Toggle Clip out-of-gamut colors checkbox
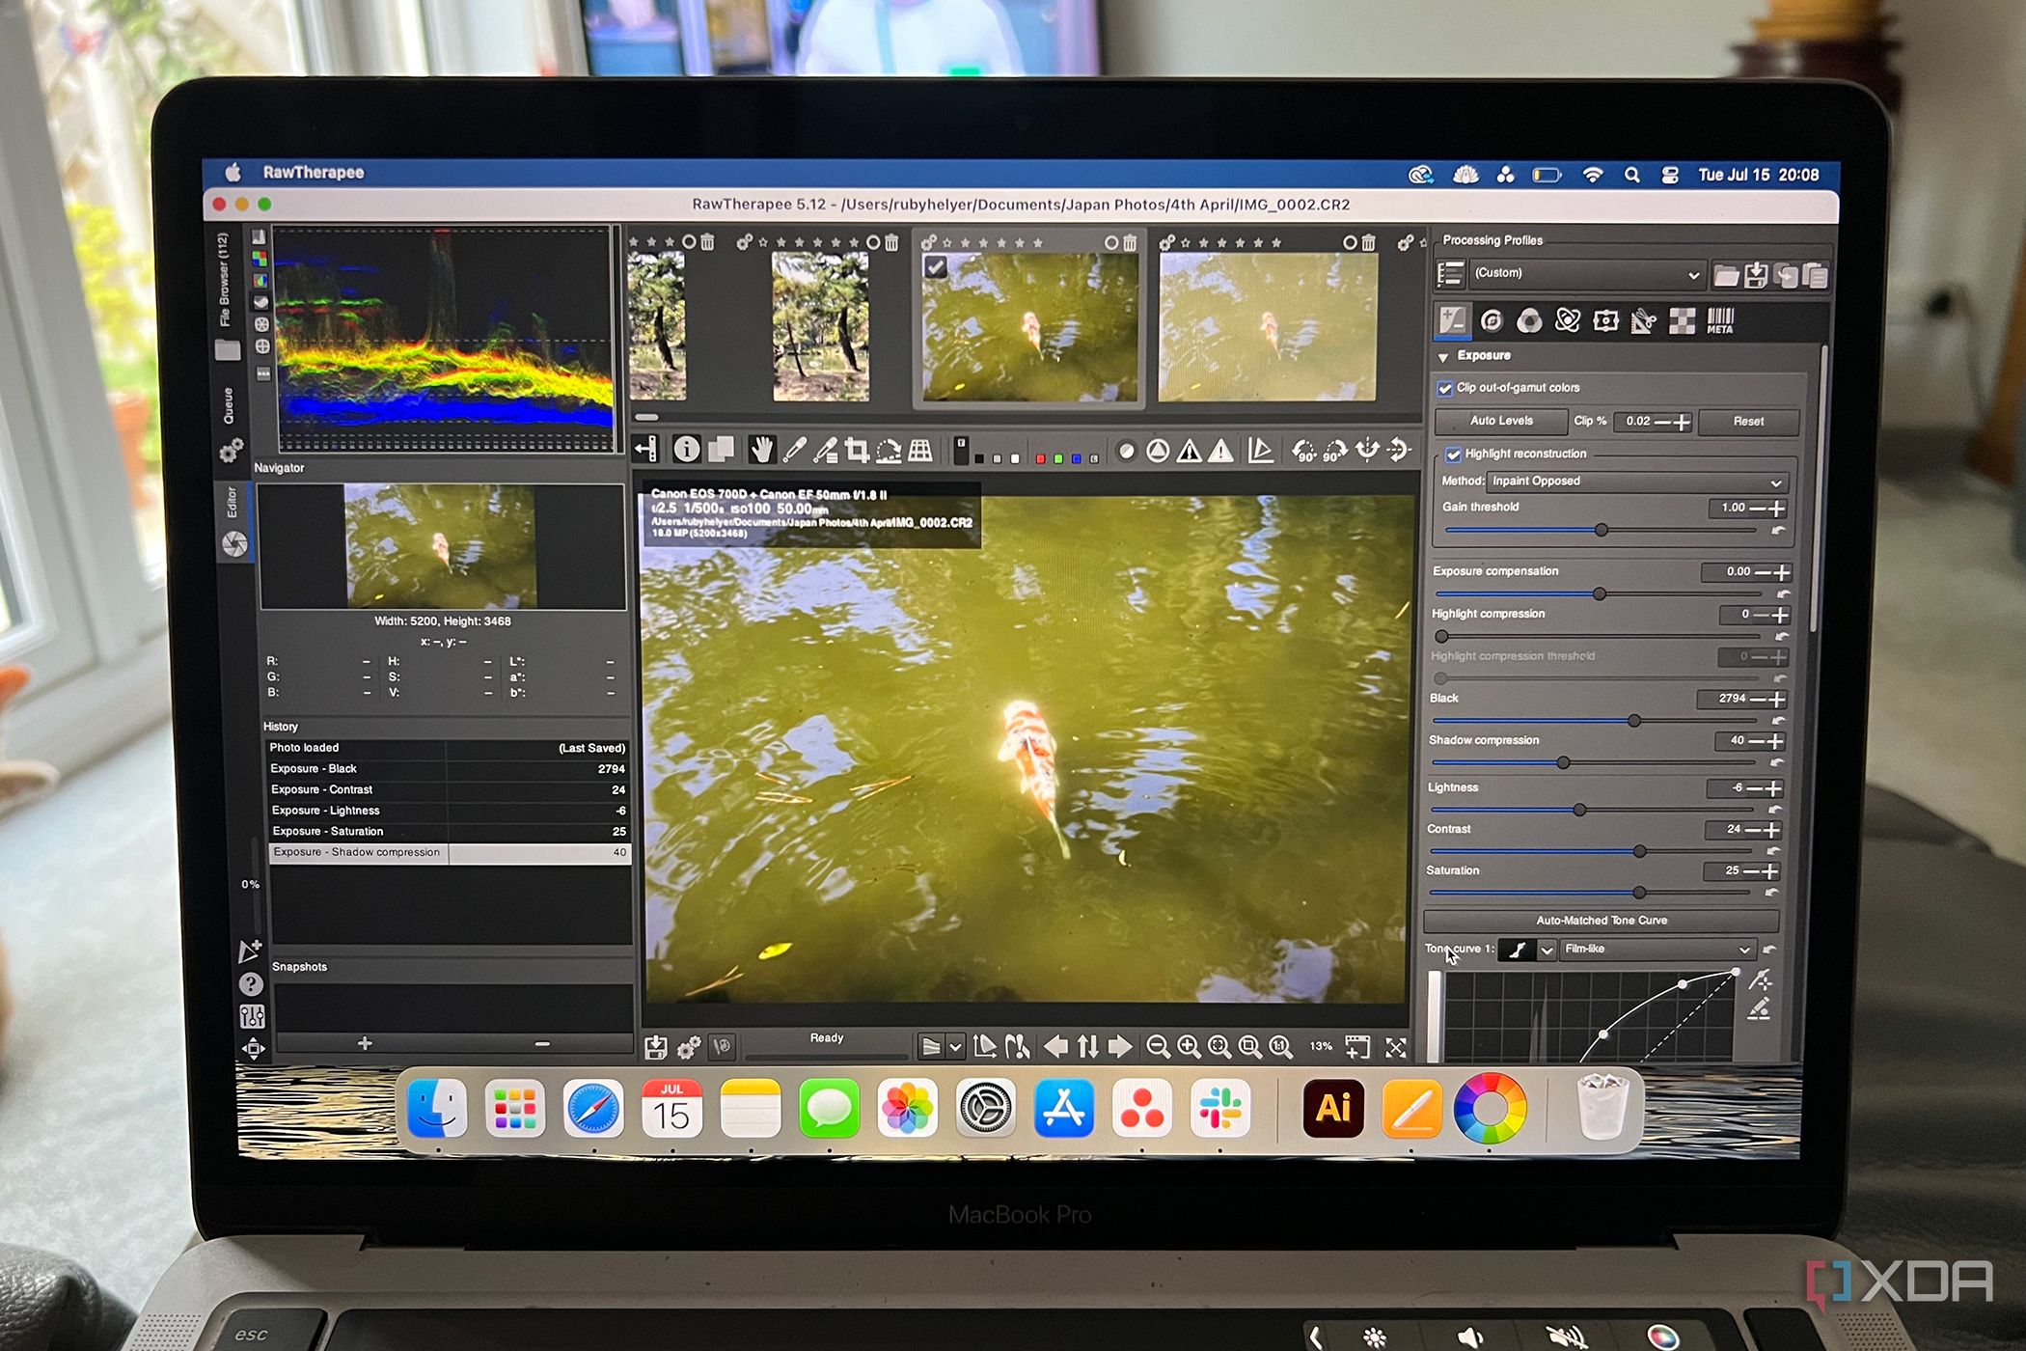The image size is (2026, 1351). pos(1444,389)
